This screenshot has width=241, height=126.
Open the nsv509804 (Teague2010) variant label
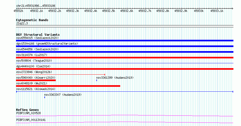(34, 61)
